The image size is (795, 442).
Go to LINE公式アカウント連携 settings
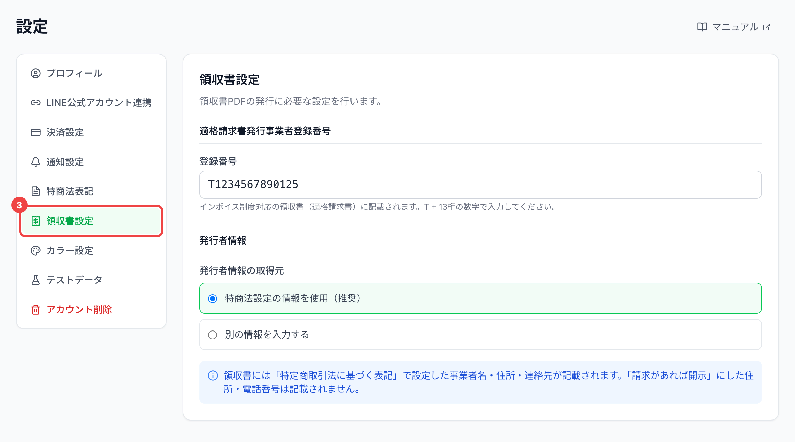[91, 103]
